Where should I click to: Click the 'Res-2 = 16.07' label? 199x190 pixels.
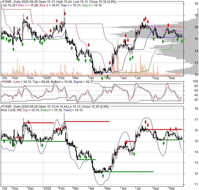point(49,5)
